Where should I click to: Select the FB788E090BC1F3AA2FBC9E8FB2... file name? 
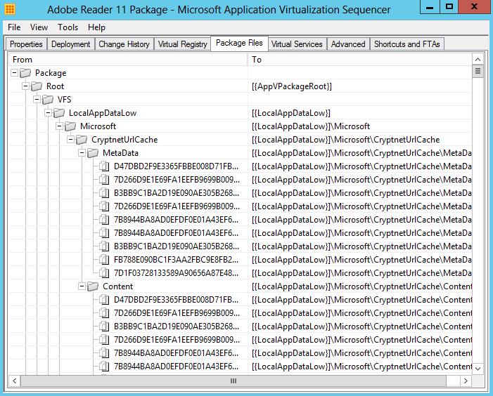[x=176, y=260]
